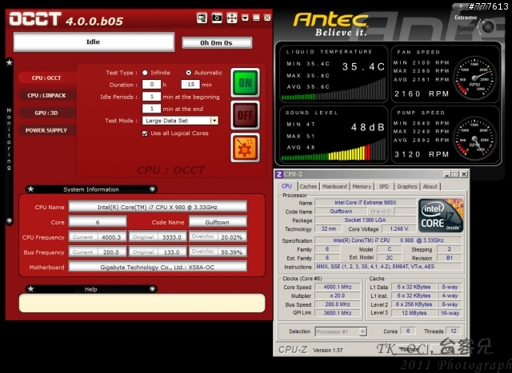Collapse the System Information section

tap(152, 189)
